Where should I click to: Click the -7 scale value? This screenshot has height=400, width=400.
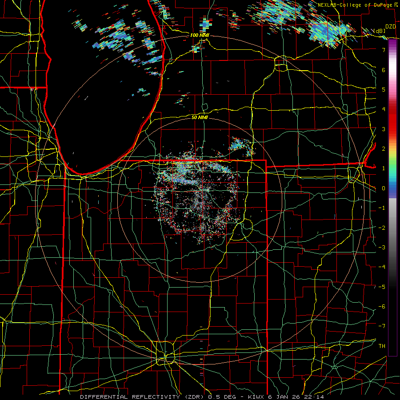(382, 326)
